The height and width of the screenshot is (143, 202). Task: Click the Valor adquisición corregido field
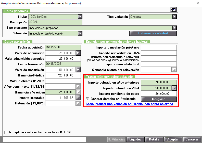click(x=63, y=59)
